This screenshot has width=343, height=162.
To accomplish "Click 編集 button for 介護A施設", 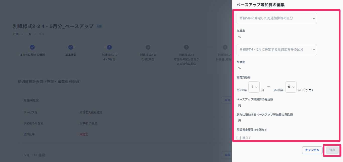I will 226,100.
